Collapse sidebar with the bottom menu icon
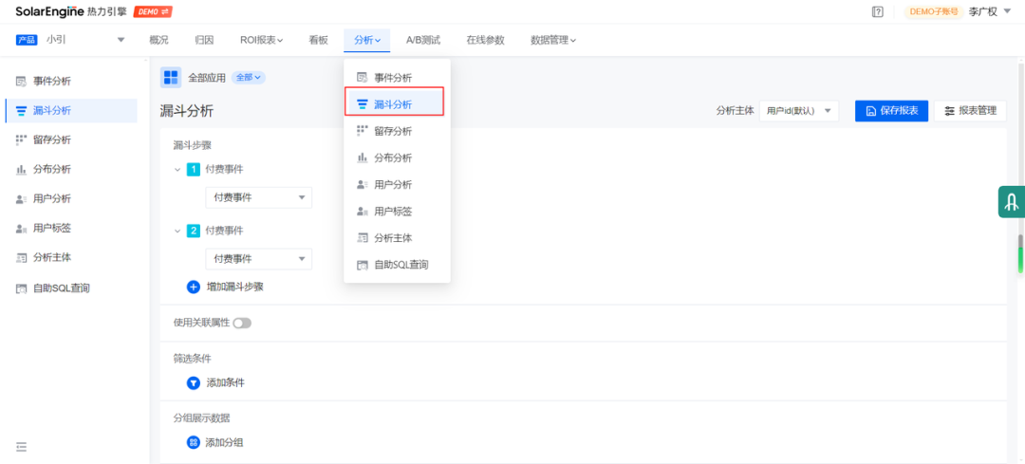The width and height of the screenshot is (1025, 464). tap(21, 447)
